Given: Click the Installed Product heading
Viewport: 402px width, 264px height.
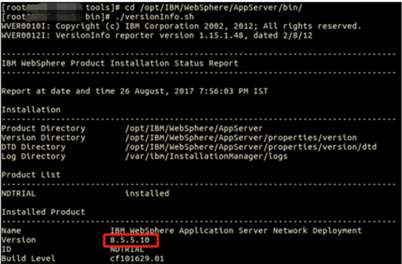Looking at the screenshot, I should click(43, 212).
